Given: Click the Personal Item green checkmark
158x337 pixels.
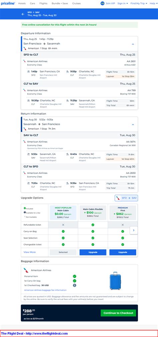Looking at the screenshot, I should pyautogui.click(x=74, y=276).
